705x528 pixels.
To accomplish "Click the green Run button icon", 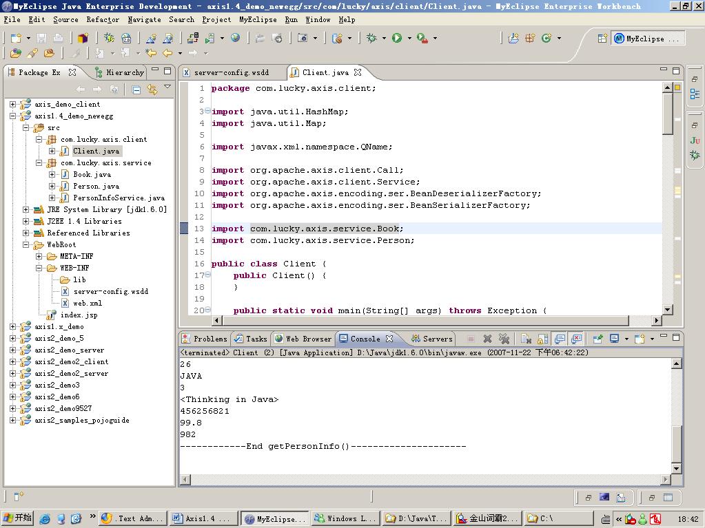I will click(397, 38).
